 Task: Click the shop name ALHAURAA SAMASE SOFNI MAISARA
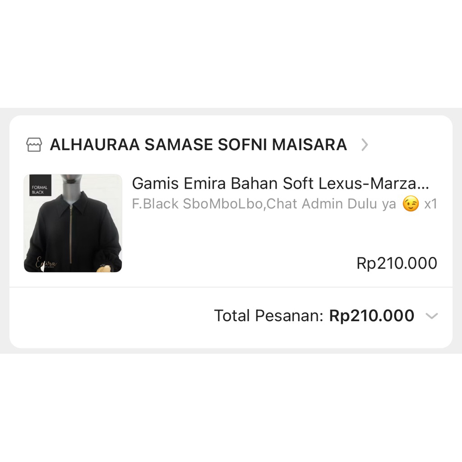(199, 144)
